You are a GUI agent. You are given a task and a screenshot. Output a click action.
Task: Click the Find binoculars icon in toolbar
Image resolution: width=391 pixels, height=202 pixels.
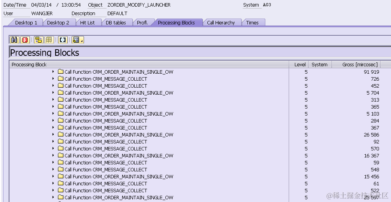point(14,40)
